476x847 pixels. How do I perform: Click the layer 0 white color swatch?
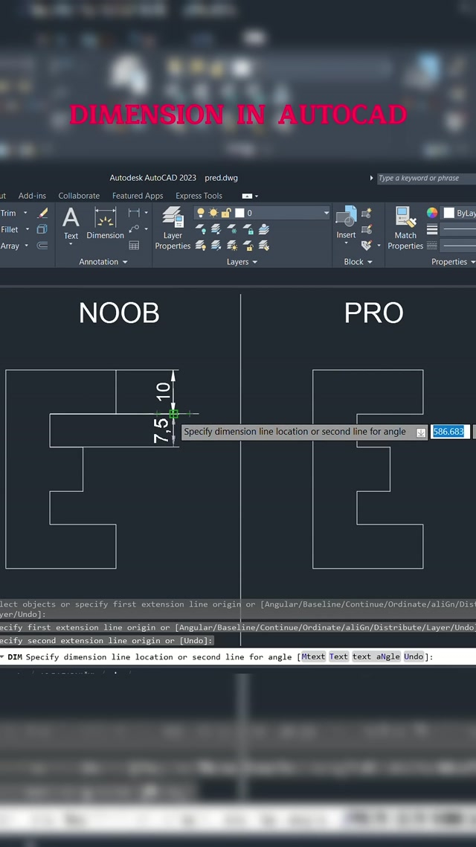point(239,213)
